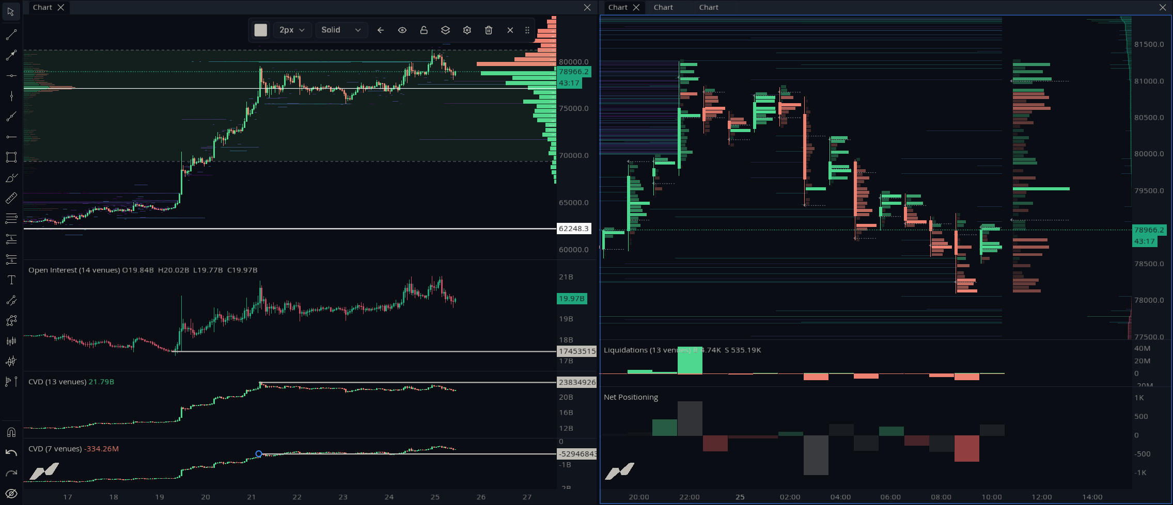Grab the drawing toolbar drag handle
Image resolution: width=1173 pixels, height=505 pixels.
(527, 30)
